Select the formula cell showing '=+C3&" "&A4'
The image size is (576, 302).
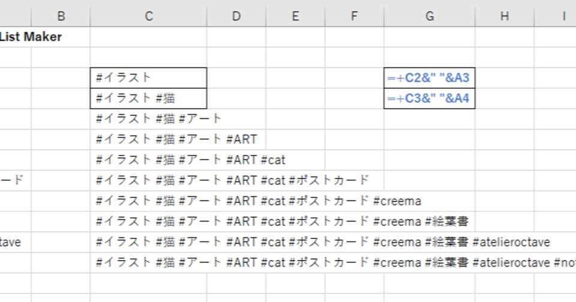click(429, 98)
